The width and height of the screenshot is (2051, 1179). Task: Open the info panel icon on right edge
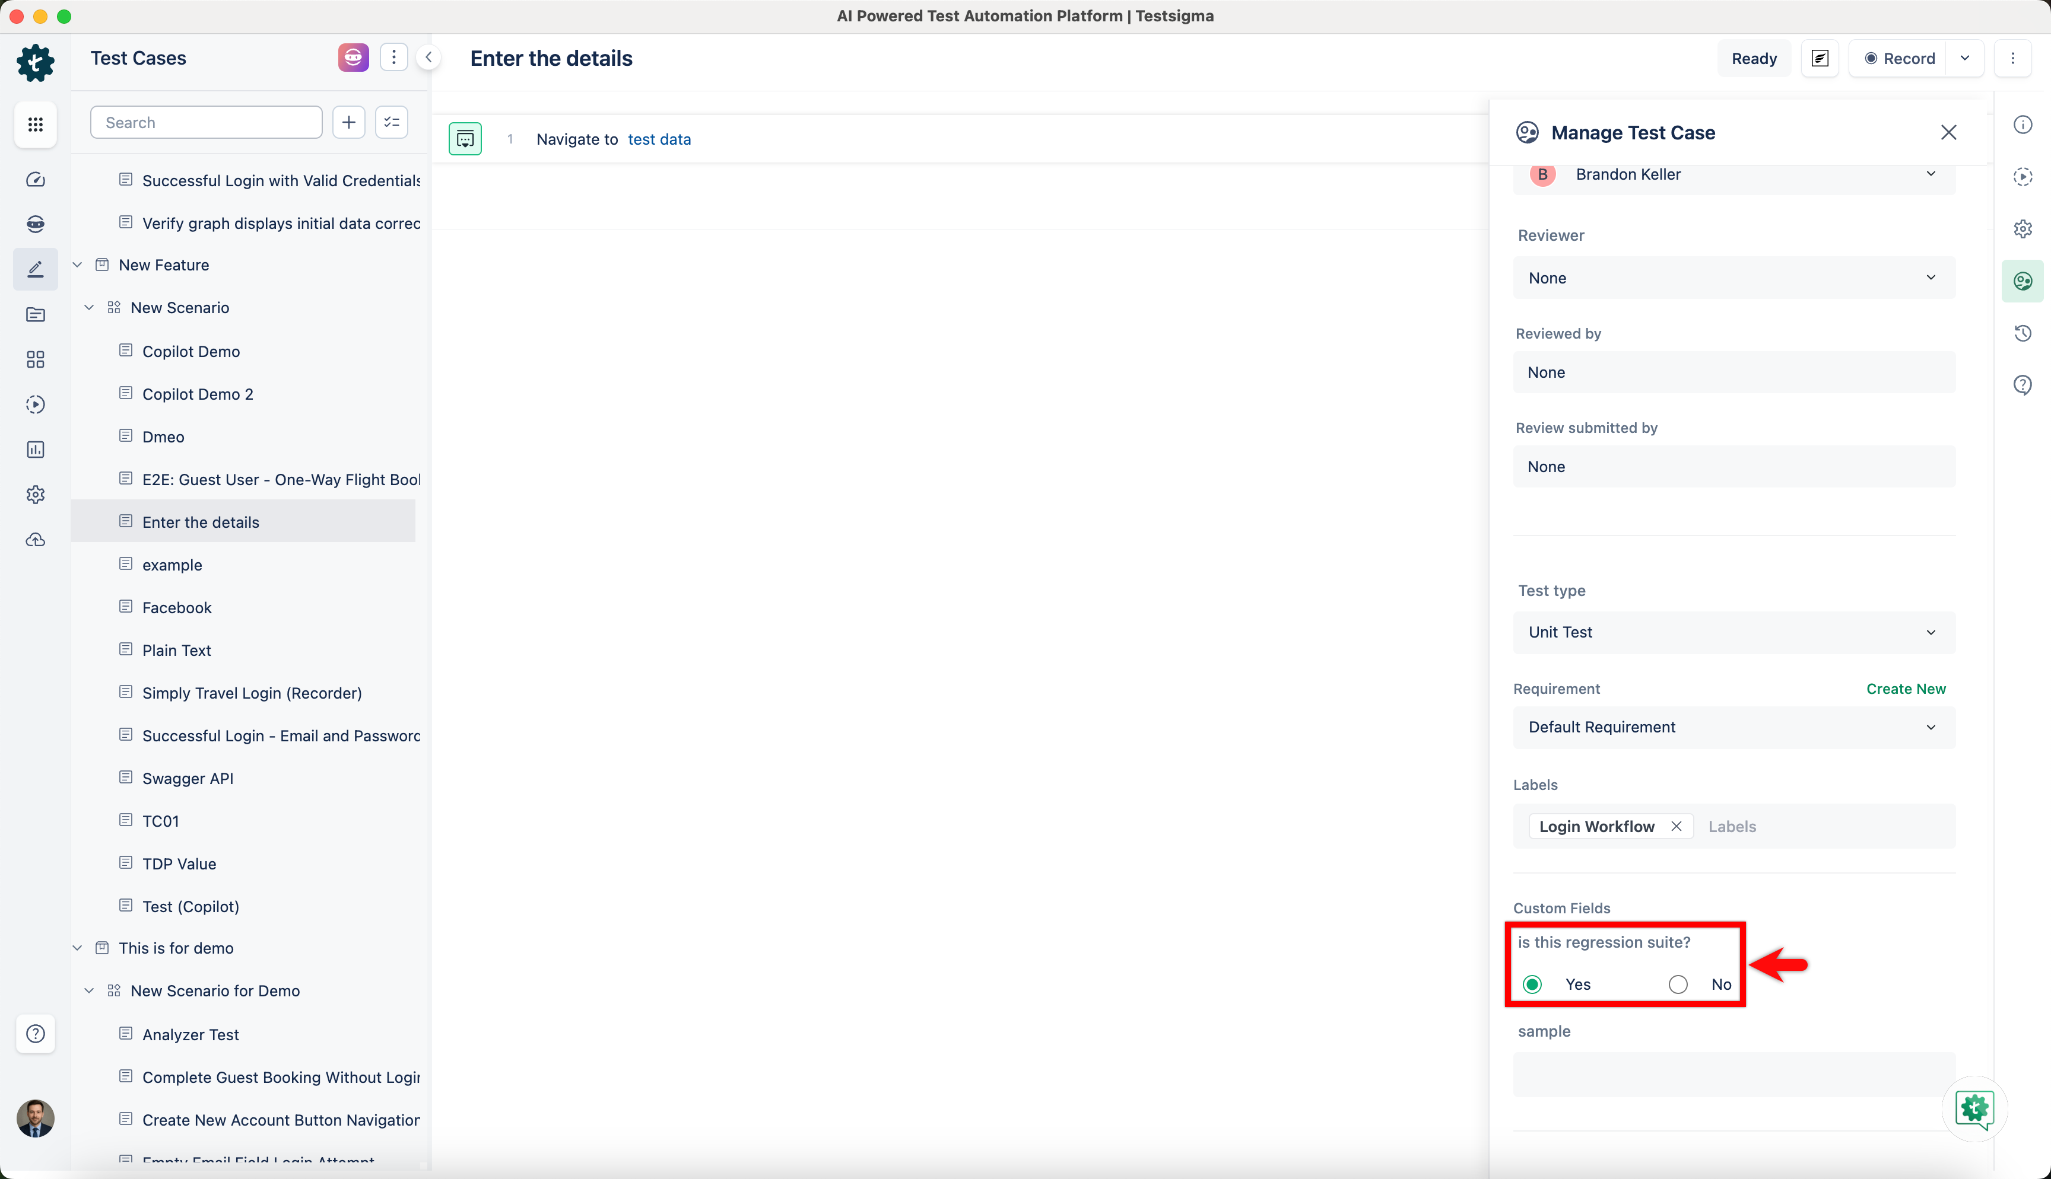2023,124
